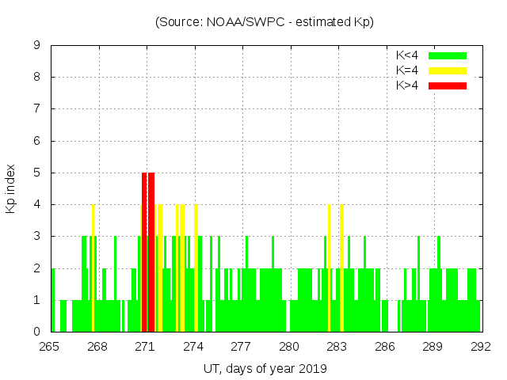
Task: Click the NOAA/SWPC source title text
Action: point(265,22)
